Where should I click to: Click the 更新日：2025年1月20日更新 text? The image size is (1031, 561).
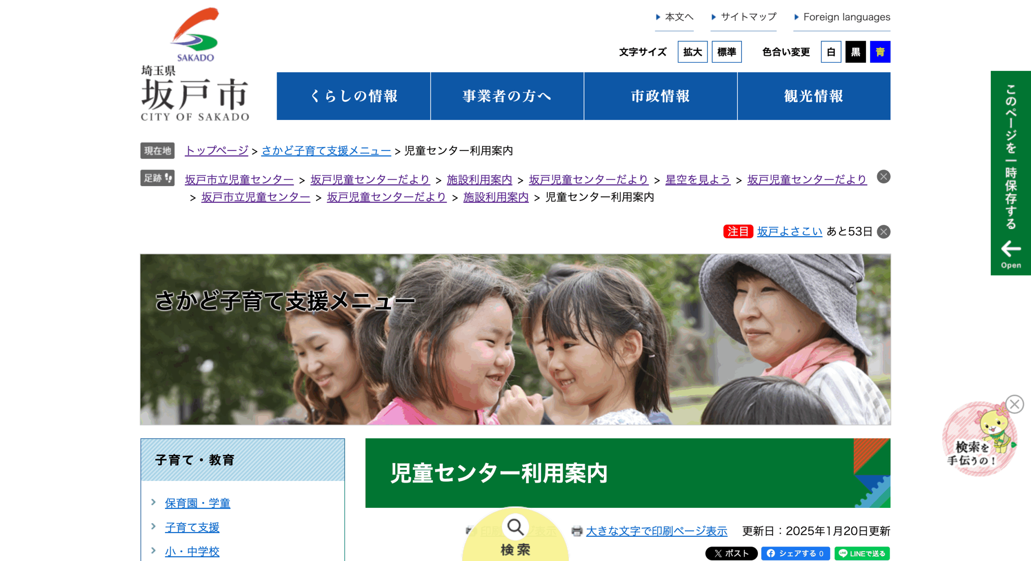tap(816, 531)
